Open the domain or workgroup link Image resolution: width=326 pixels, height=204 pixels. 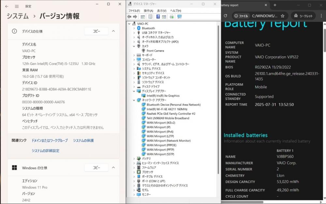(50, 140)
